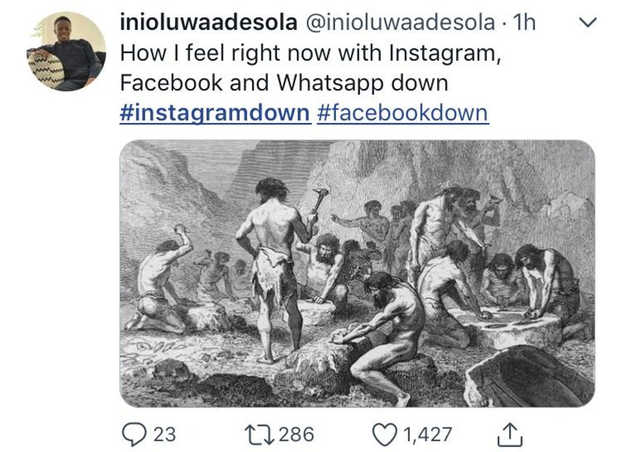Open the share upload icon
622x452 pixels.
pyautogui.click(x=510, y=434)
